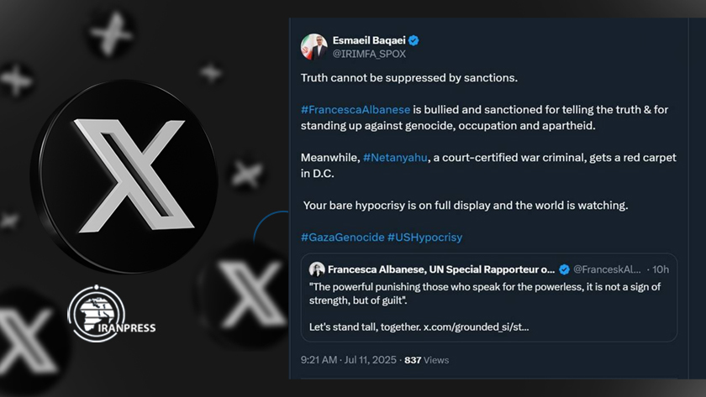Click the Esmaeil Baqaei display name
This screenshot has height=397, width=706.
[x=369, y=40]
